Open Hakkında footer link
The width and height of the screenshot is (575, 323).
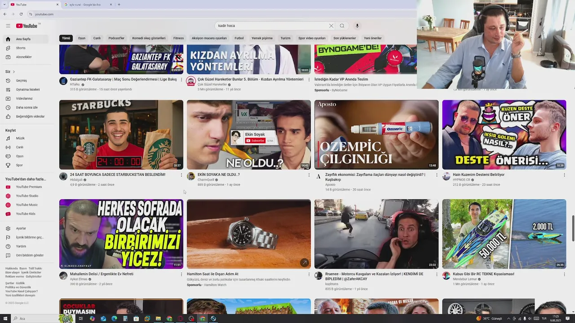click(11, 268)
